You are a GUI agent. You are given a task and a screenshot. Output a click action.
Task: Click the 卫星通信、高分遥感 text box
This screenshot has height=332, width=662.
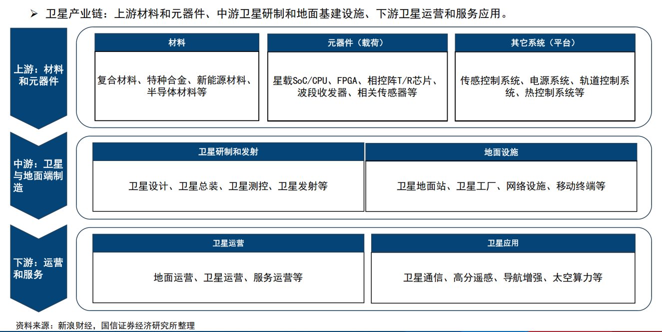pyautogui.click(x=503, y=277)
